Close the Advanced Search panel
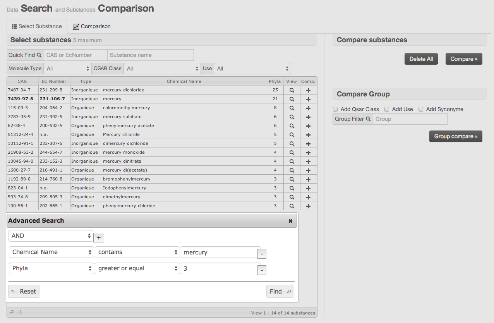The height and width of the screenshot is (323, 494). 290,221
